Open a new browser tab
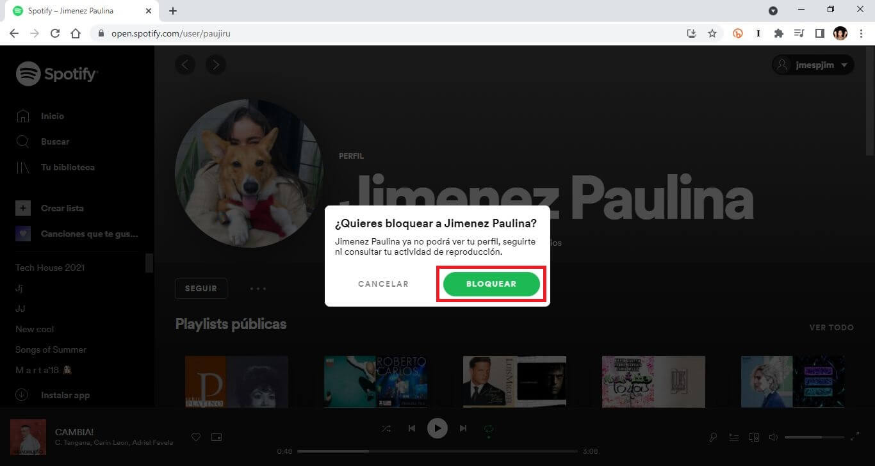 [173, 11]
